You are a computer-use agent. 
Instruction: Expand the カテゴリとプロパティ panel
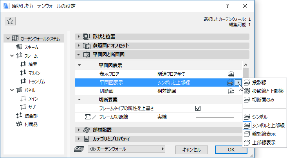pos(79,138)
